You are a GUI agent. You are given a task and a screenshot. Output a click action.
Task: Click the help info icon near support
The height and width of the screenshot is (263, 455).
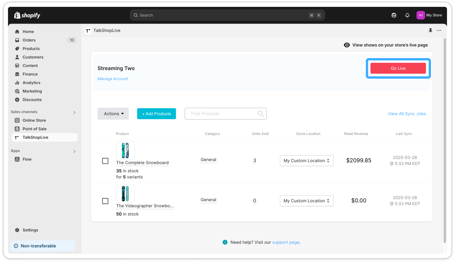(x=225, y=242)
